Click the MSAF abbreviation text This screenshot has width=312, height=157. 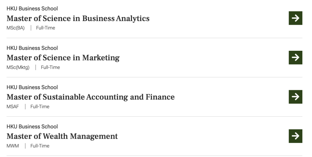[x=13, y=107]
